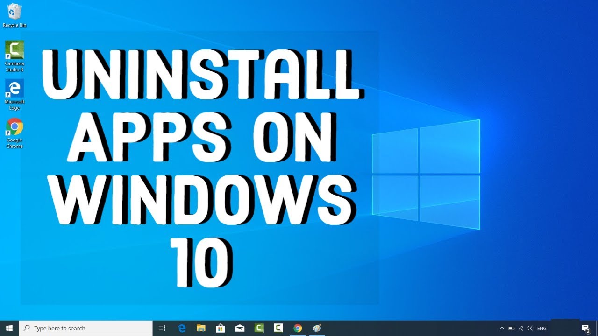The width and height of the screenshot is (598, 336).
Task: Show hidden system tray icons
Action: click(502, 329)
